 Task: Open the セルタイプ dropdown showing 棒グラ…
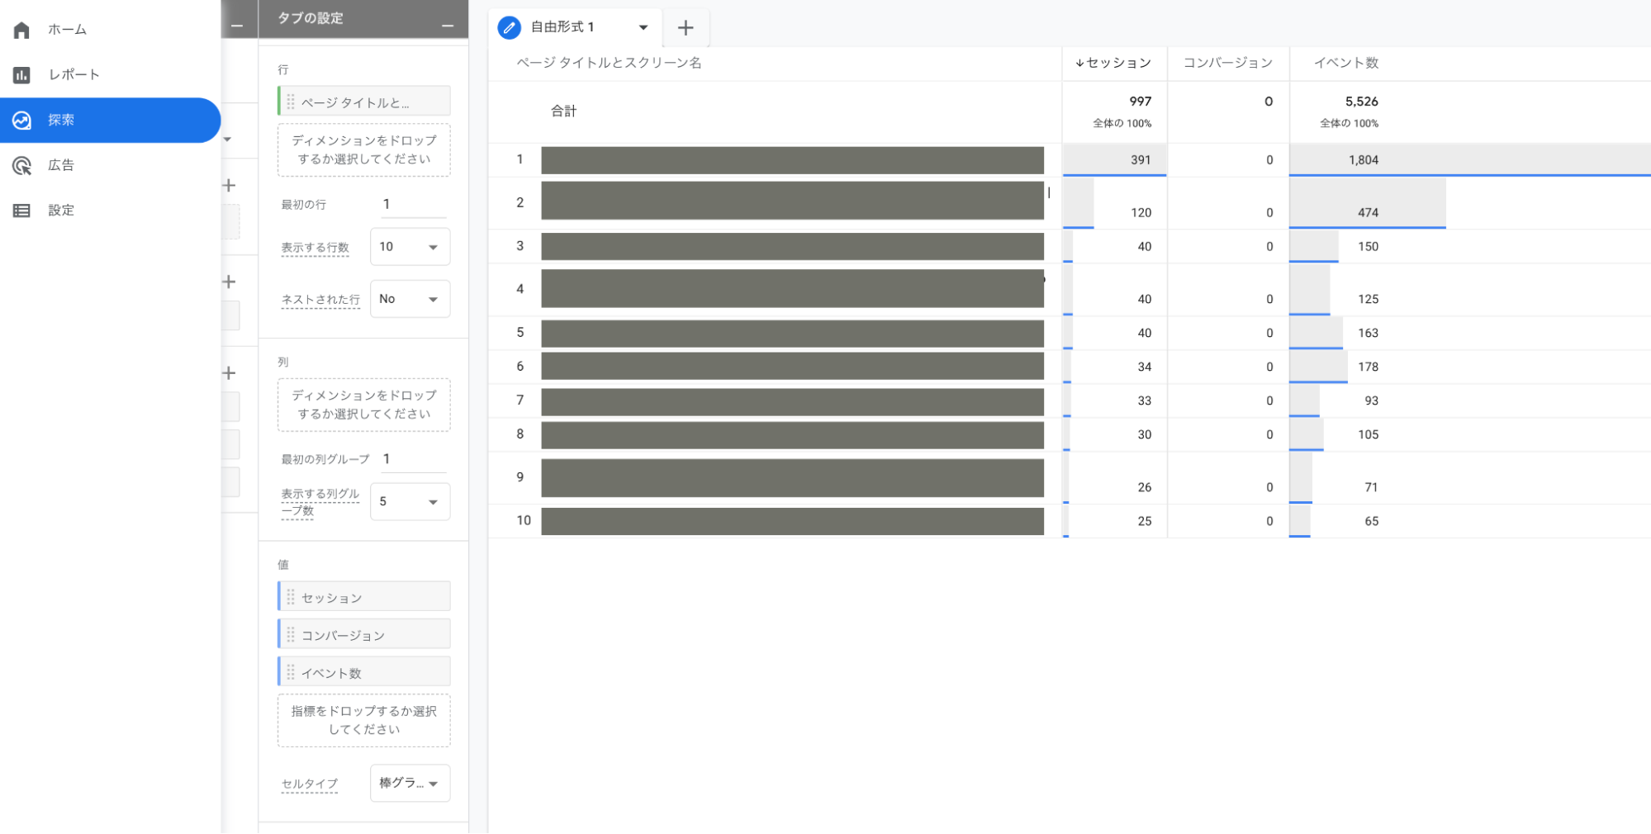tap(410, 784)
